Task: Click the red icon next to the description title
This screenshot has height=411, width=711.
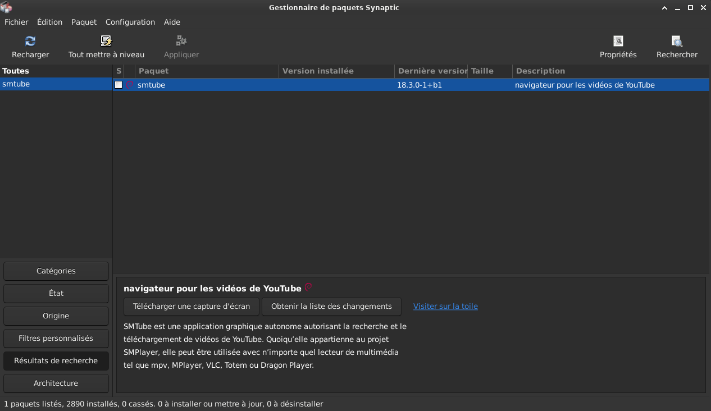Action: [x=308, y=286]
